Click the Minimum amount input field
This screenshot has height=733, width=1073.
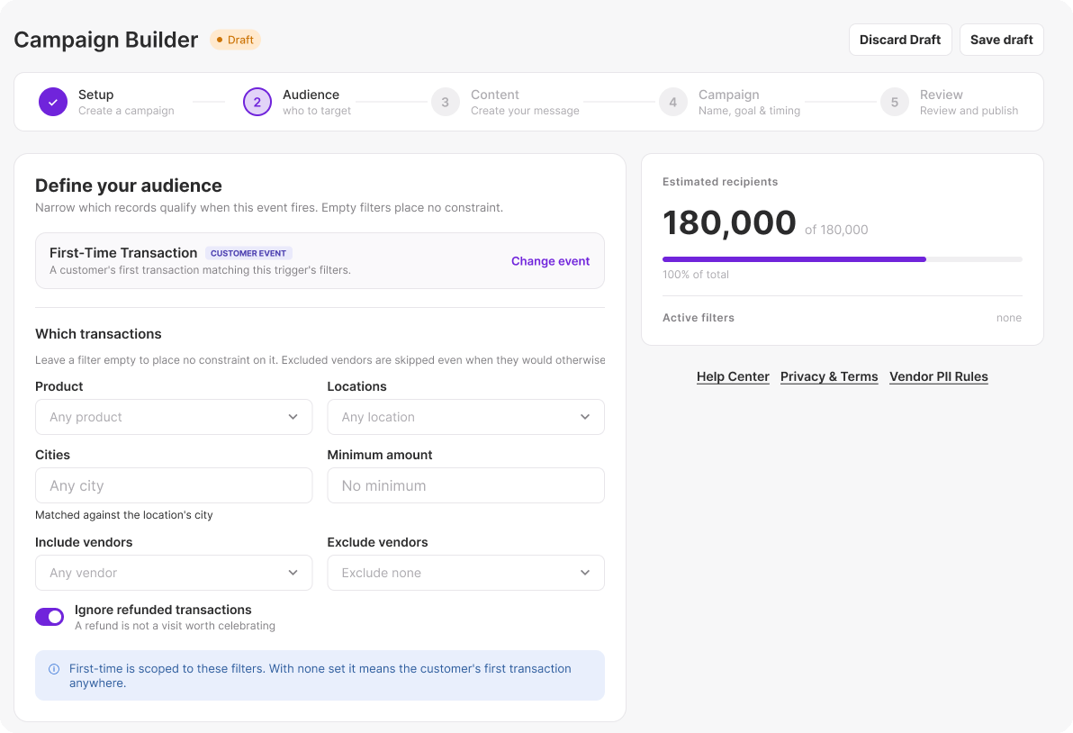pyautogui.click(x=465, y=485)
